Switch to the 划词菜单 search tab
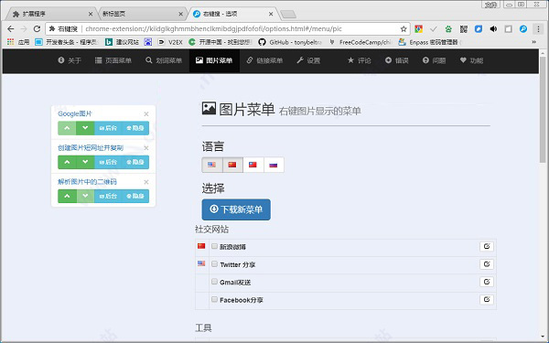 (x=164, y=60)
